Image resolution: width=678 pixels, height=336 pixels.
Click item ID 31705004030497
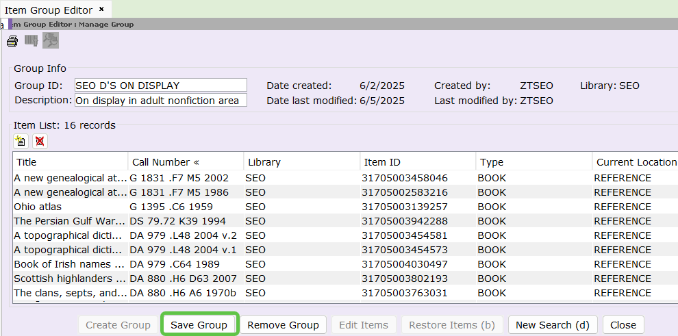coord(405,264)
